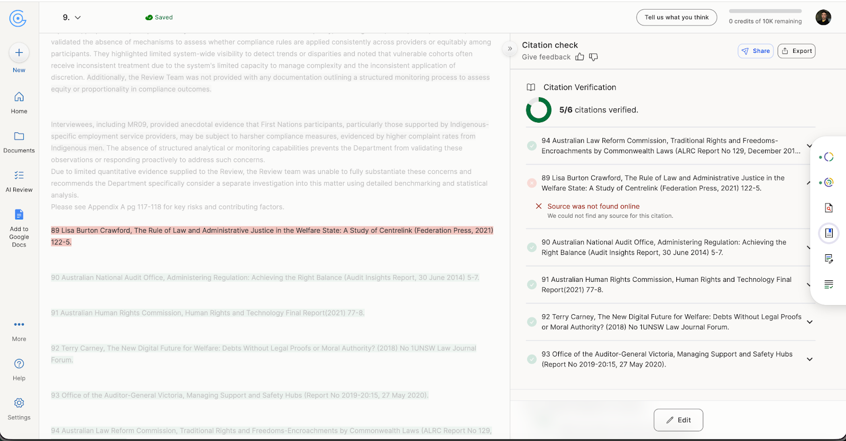Open the document edit pencil tool icon

[x=829, y=259]
